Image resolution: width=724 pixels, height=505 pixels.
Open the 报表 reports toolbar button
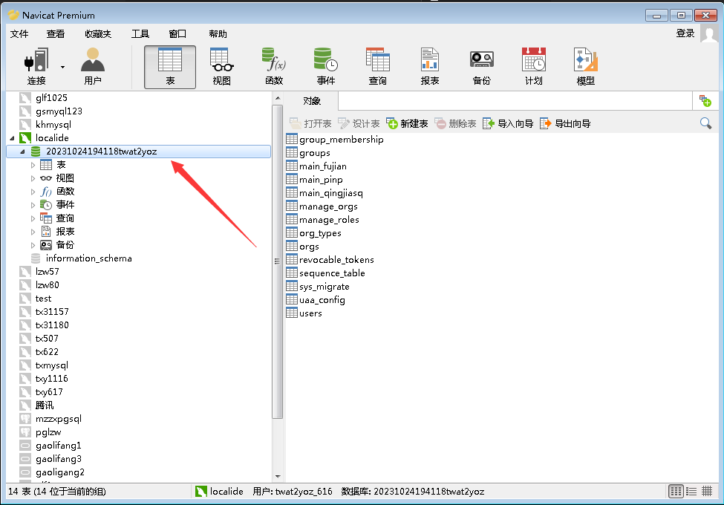click(430, 67)
